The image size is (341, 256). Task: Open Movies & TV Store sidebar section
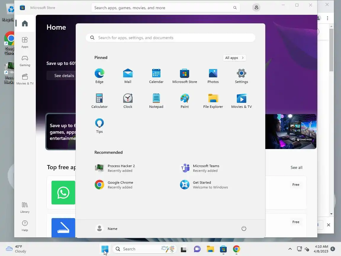25,79
